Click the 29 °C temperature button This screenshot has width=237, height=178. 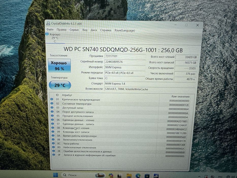coord(60,85)
